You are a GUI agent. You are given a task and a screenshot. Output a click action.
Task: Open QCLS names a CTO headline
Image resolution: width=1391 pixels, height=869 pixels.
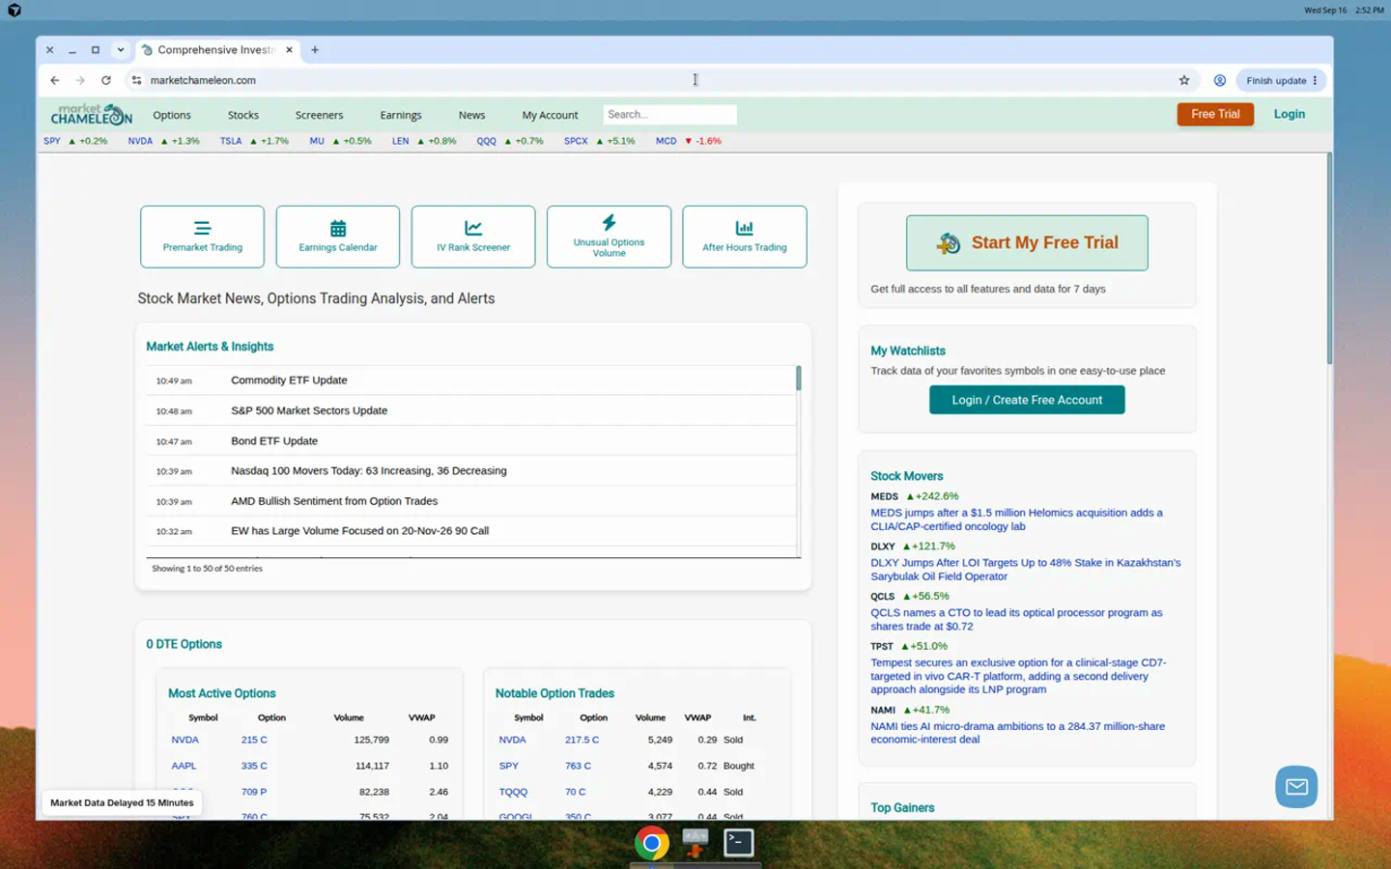click(1016, 619)
